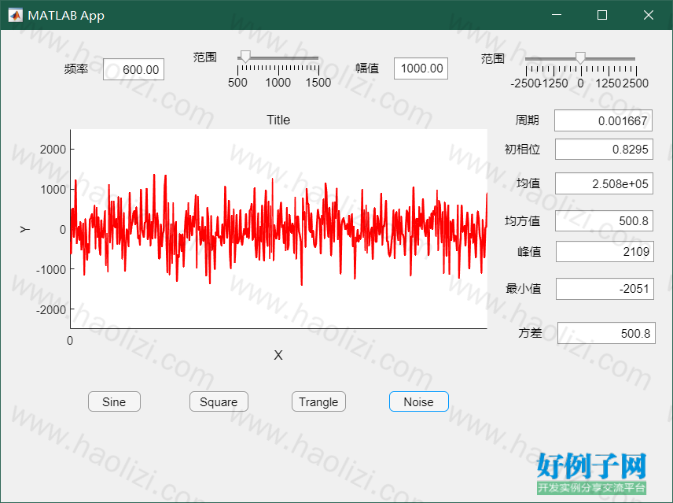Click the 初相位 field showing 0.8295
The image size is (673, 503).
[x=604, y=149]
